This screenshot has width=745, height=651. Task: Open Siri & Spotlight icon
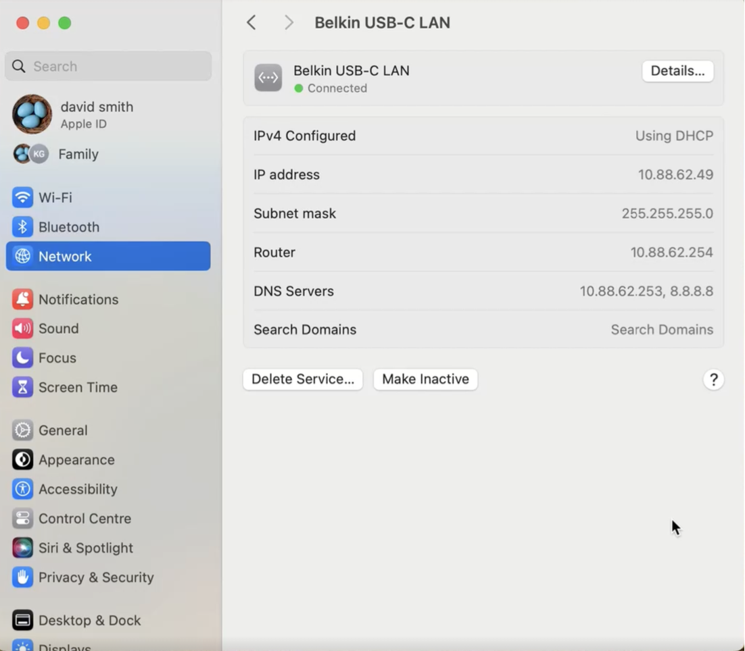click(22, 548)
